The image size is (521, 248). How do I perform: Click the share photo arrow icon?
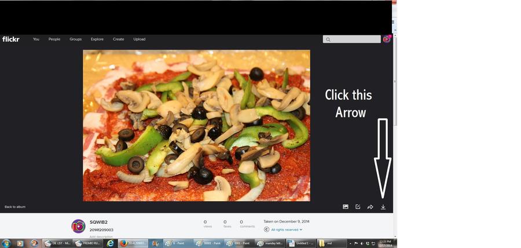[x=370, y=207]
